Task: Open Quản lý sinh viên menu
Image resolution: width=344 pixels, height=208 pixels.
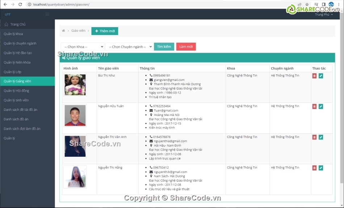Action: pyautogui.click(x=28, y=100)
